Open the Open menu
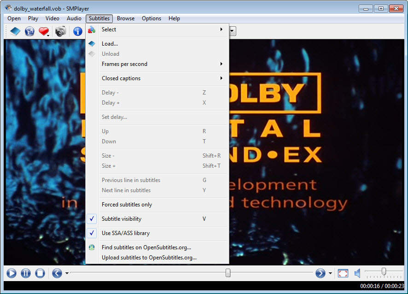The height and width of the screenshot is (294, 408). click(x=14, y=18)
